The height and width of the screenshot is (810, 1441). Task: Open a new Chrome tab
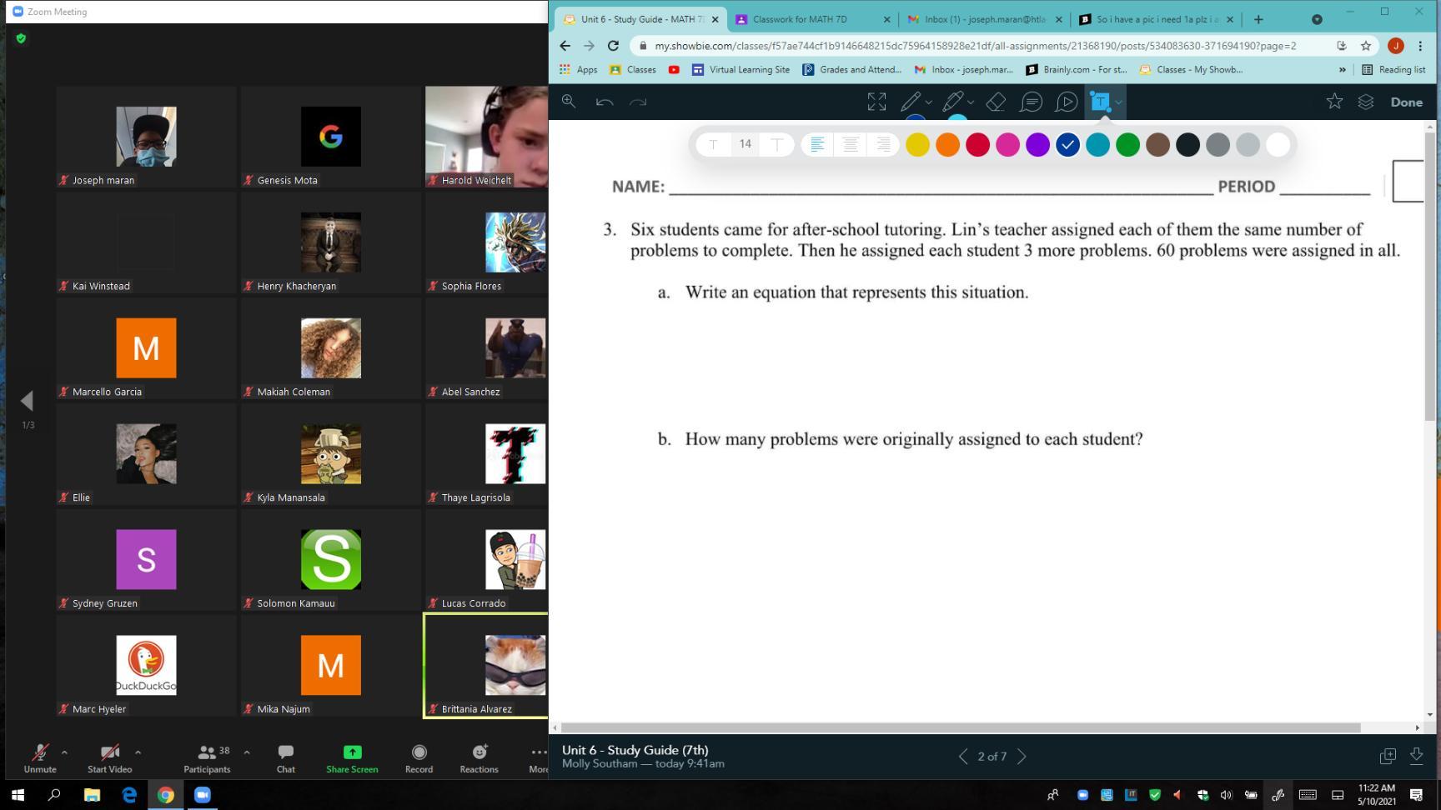[1258, 19]
